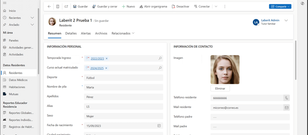Viewport: 308px width, 135px height.
Task: Click Eliminar below the resident photo
Action: [x=220, y=88]
